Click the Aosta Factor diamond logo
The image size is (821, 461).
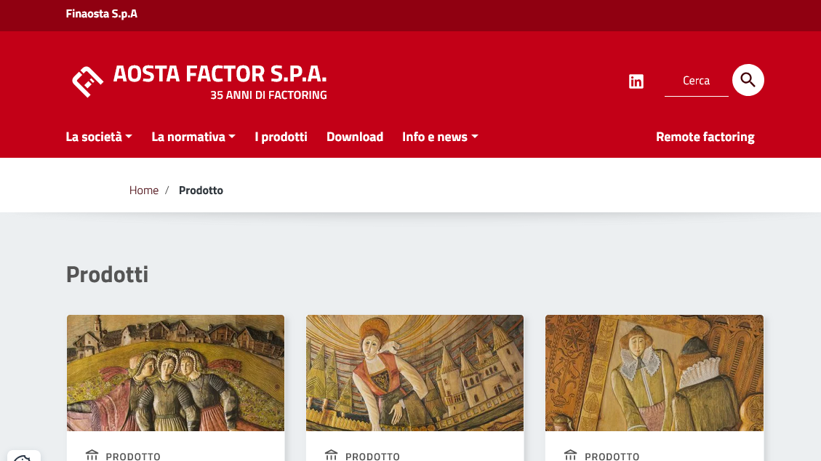click(87, 81)
